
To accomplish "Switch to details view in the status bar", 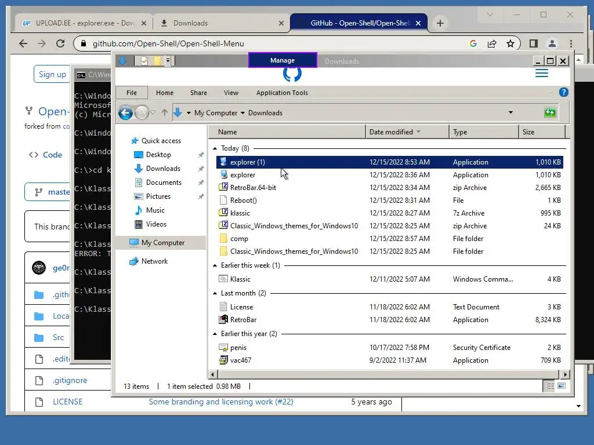I will pyautogui.click(x=549, y=386).
